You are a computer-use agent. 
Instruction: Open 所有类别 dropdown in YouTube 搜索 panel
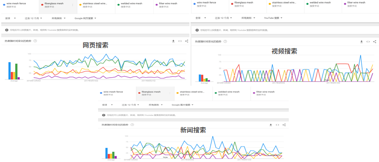tap(248, 18)
